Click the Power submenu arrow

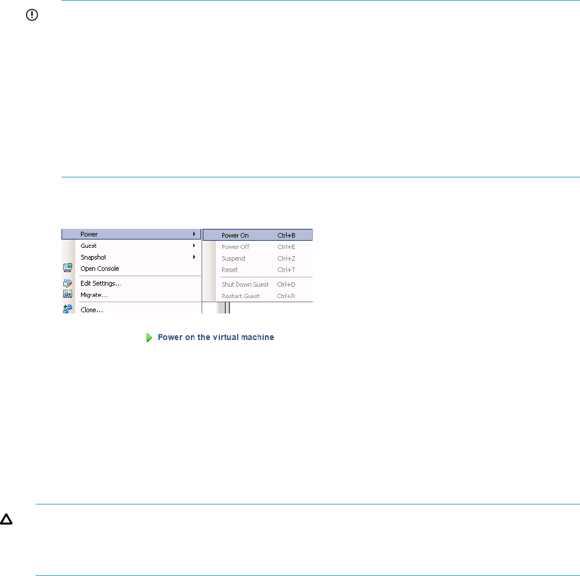194,234
